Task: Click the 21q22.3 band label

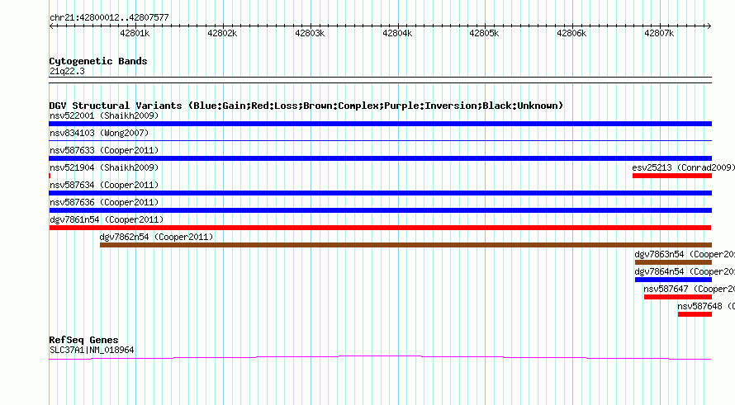Action: [x=67, y=71]
